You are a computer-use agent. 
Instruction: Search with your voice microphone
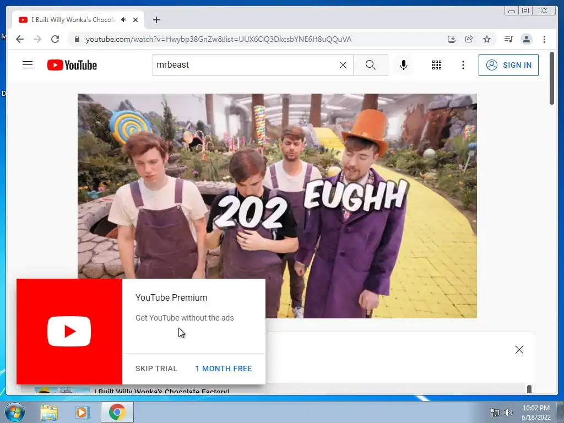404,65
